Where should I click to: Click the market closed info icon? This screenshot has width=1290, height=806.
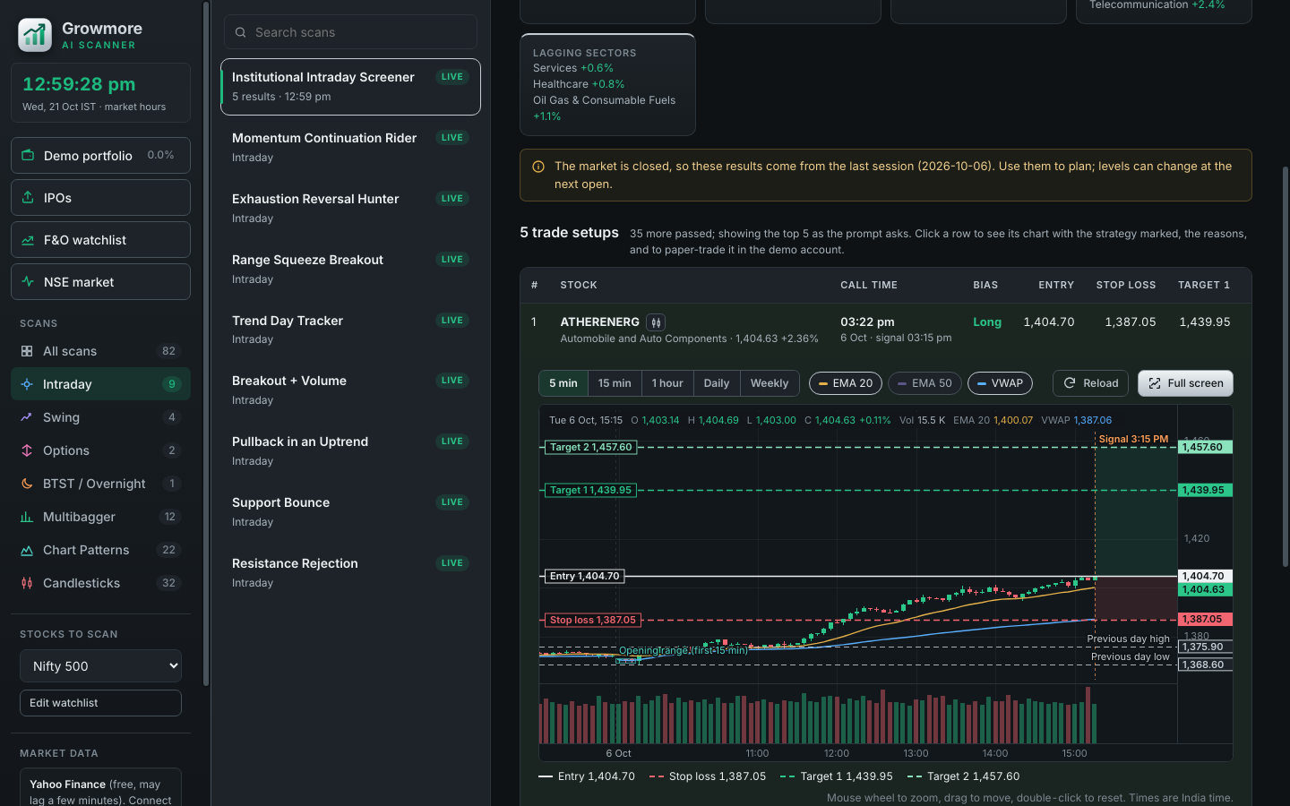pos(538,167)
